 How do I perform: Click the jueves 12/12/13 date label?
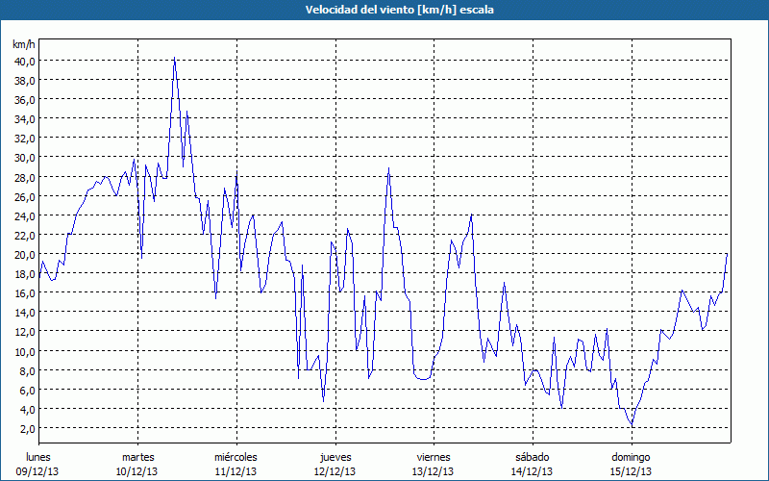[x=335, y=464]
